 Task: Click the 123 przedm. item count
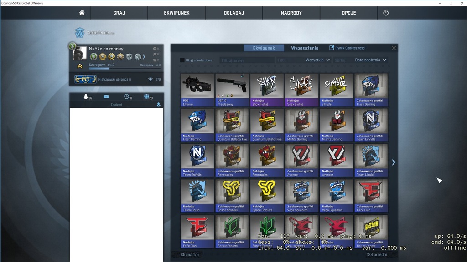pyautogui.click(x=377, y=255)
